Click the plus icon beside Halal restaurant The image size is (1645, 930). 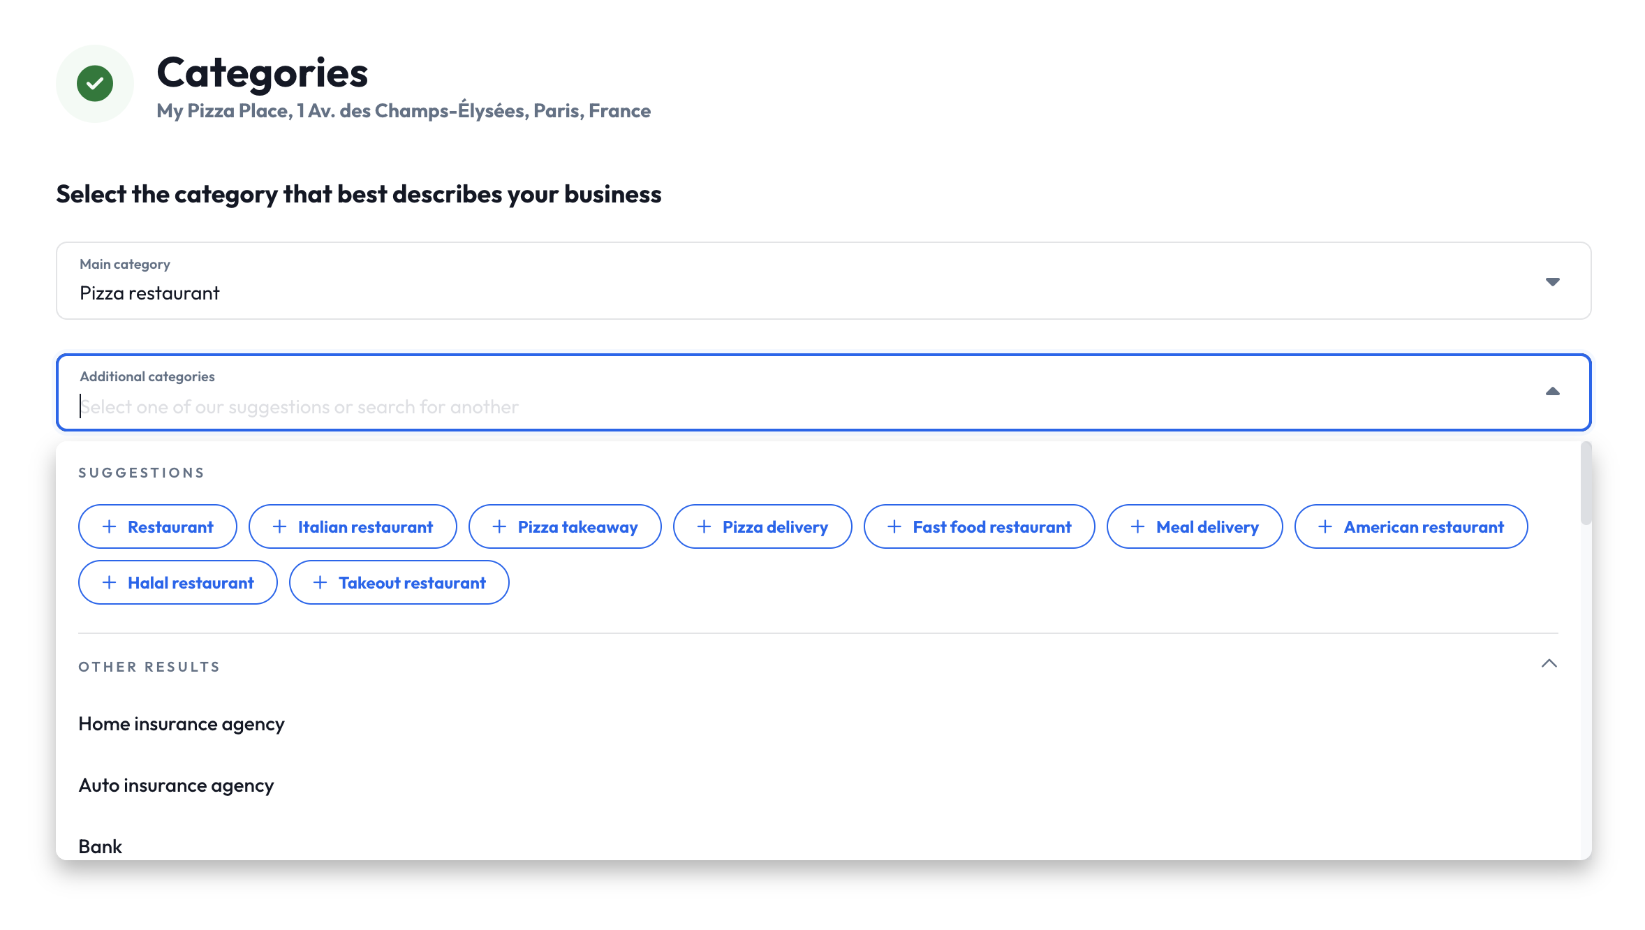click(x=109, y=582)
